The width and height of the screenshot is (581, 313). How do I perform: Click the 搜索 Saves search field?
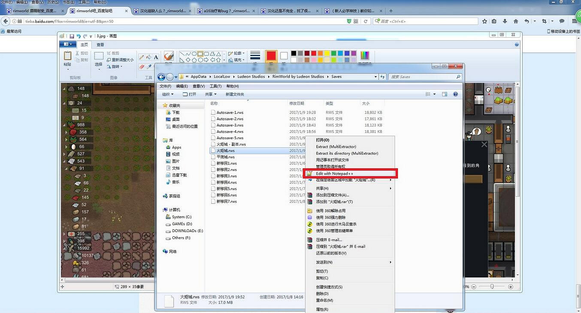tap(425, 77)
